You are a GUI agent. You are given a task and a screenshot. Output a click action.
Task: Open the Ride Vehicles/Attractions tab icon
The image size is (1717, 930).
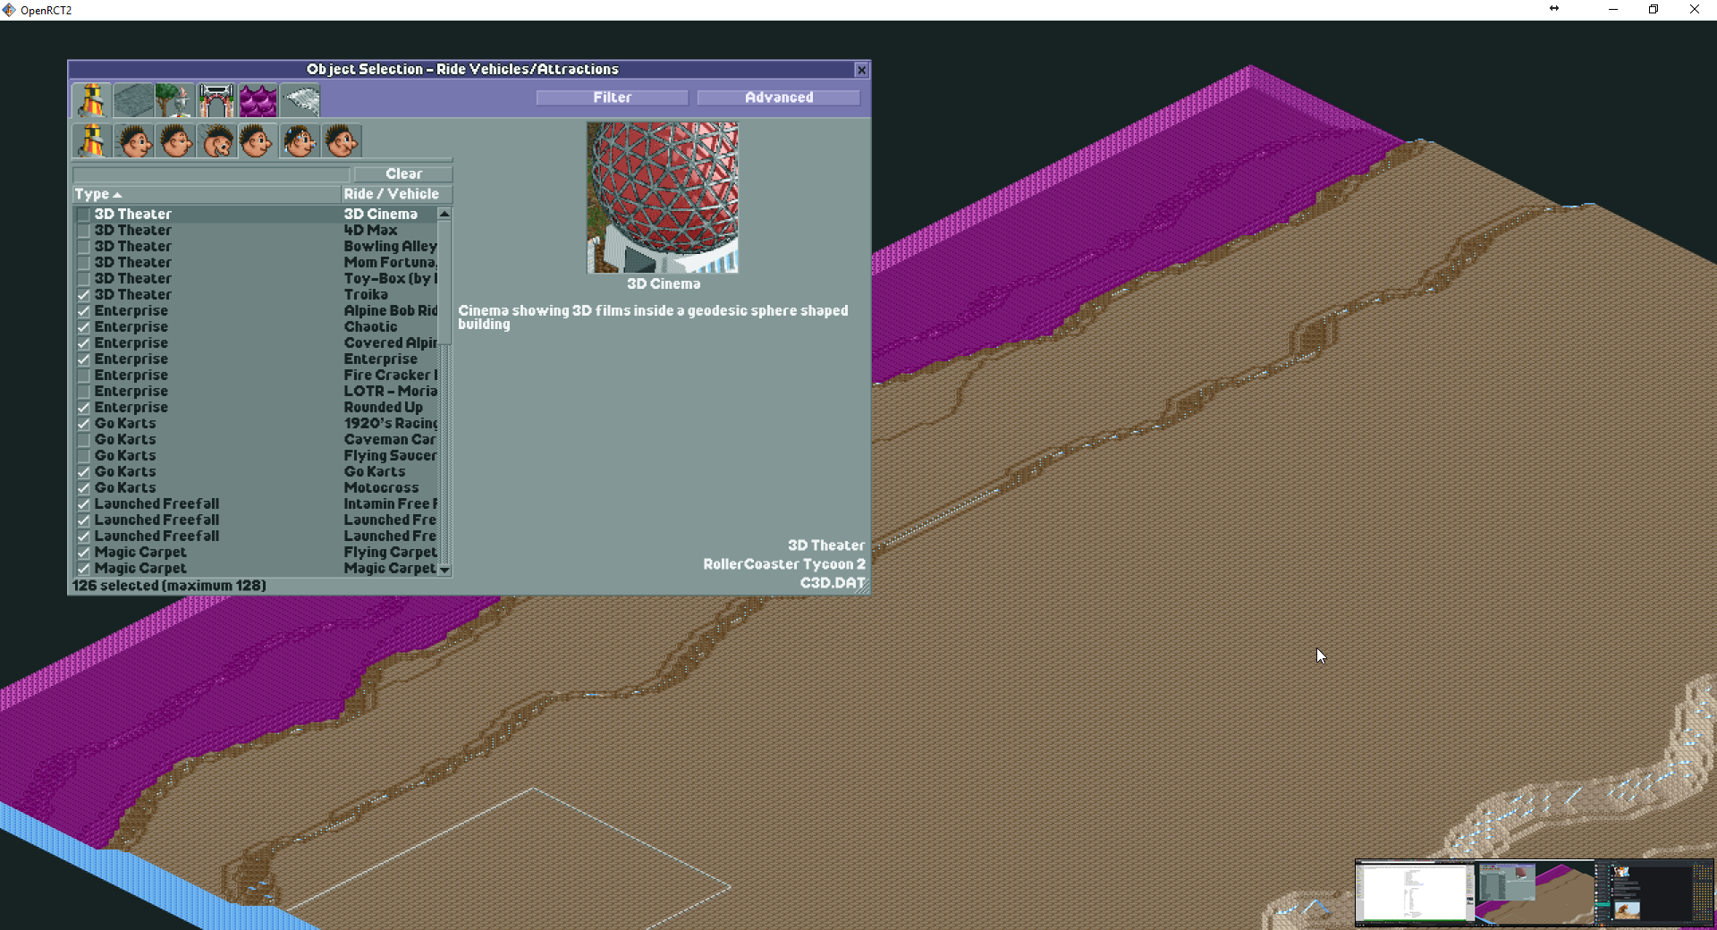(x=90, y=100)
